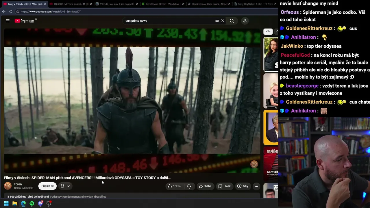The image size is (370, 208).
Task: Clear the search query with the X
Action: pos(223,21)
